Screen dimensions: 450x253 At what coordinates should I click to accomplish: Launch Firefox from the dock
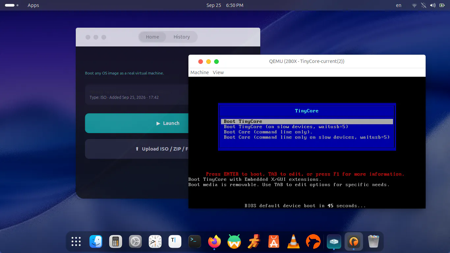coord(214,242)
